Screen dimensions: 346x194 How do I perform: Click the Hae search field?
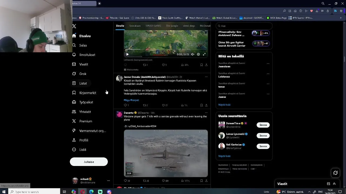pos(244,26)
